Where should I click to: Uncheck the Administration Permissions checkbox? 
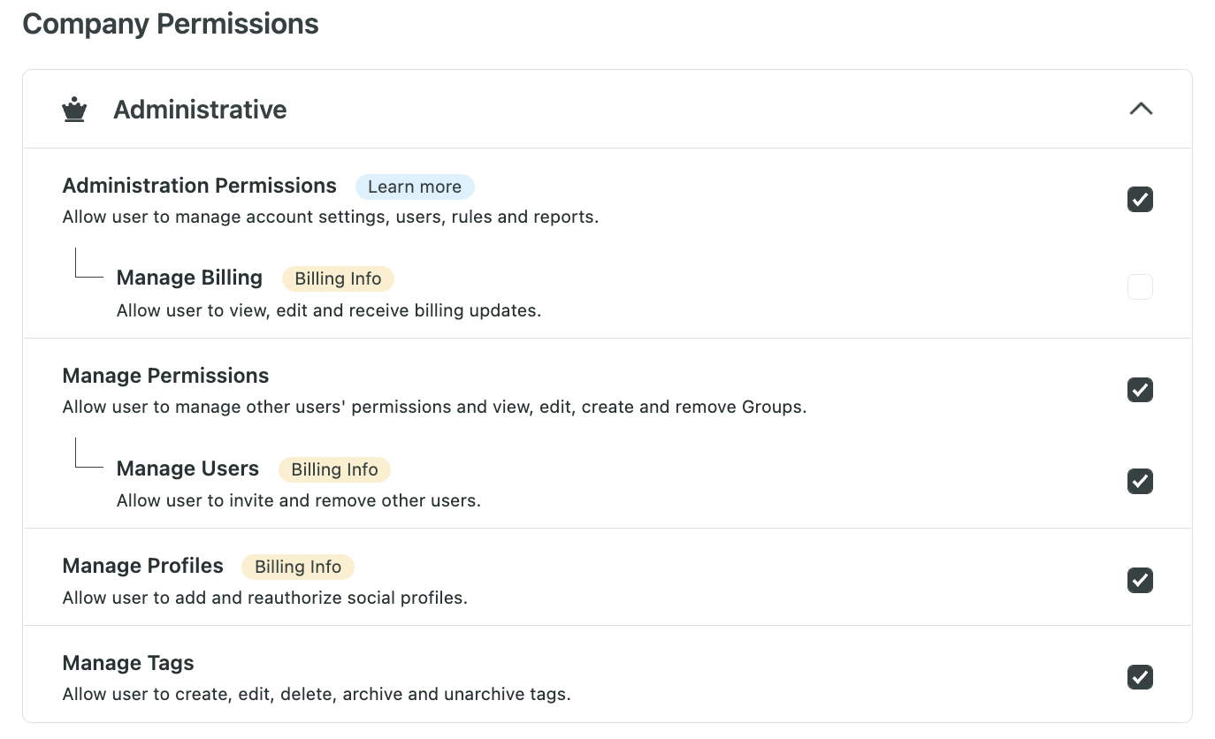click(1140, 200)
